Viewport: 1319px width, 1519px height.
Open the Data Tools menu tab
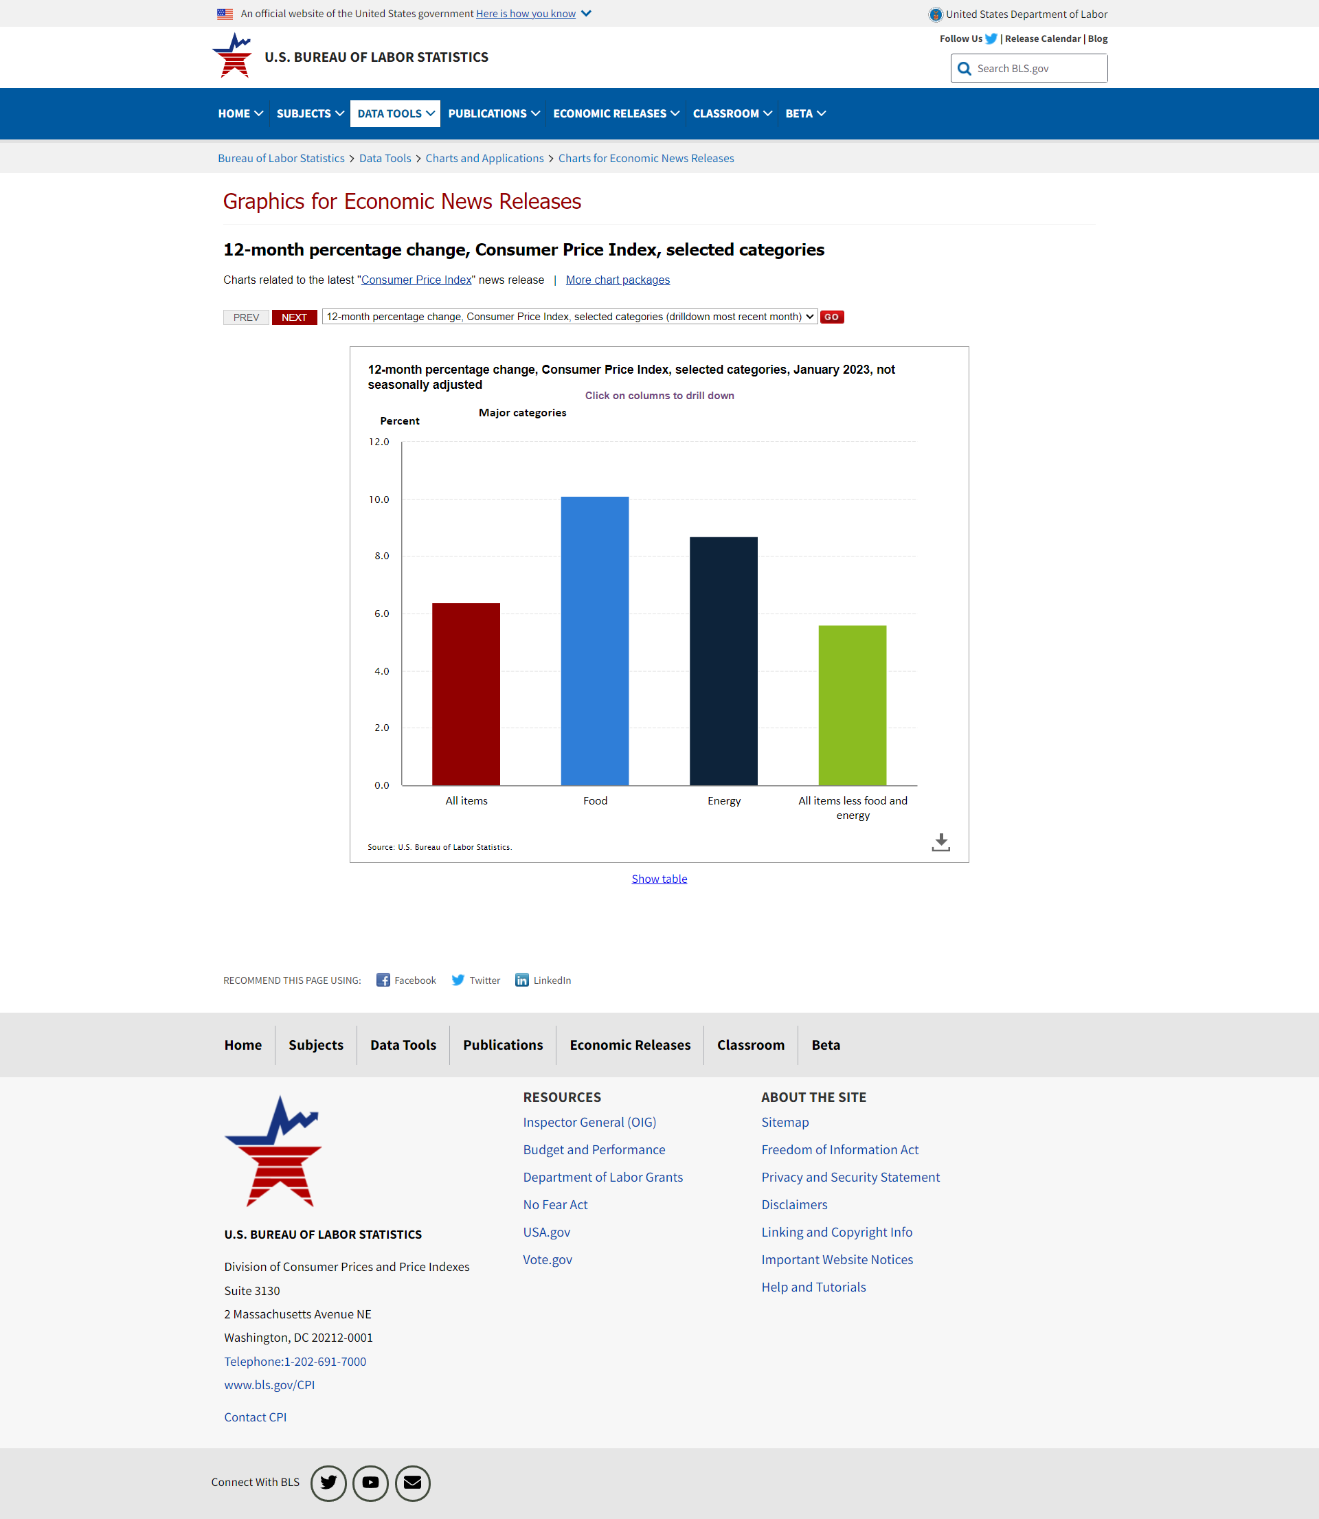pos(395,113)
